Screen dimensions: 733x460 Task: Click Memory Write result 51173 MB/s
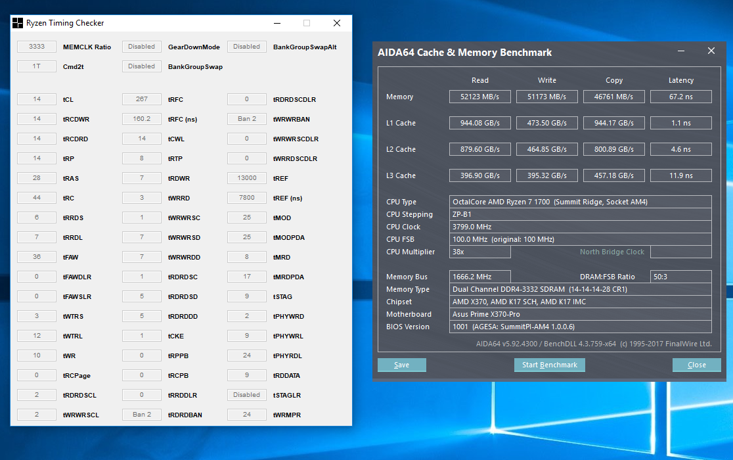(547, 97)
